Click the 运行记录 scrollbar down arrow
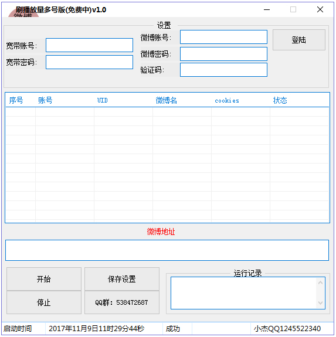The image size is (336, 337). click(x=320, y=303)
